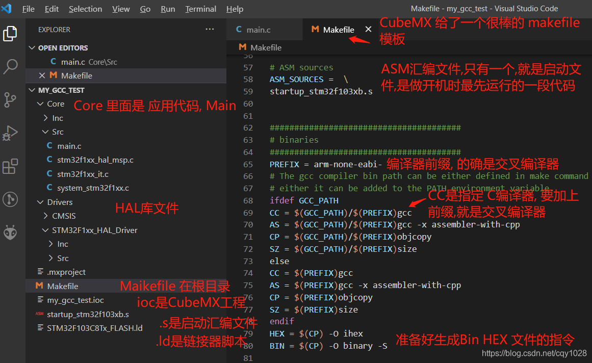The height and width of the screenshot is (363, 592).
Task: Close the Makefile editor tab
Action: [369, 29]
